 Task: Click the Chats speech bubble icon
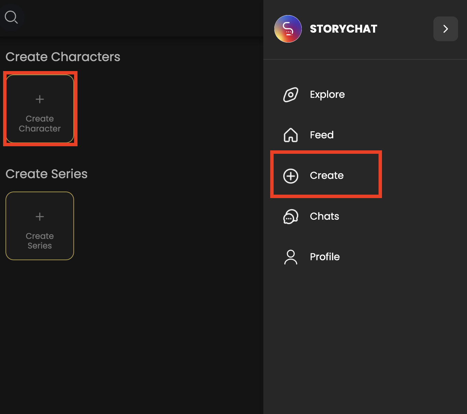coord(291,216)
